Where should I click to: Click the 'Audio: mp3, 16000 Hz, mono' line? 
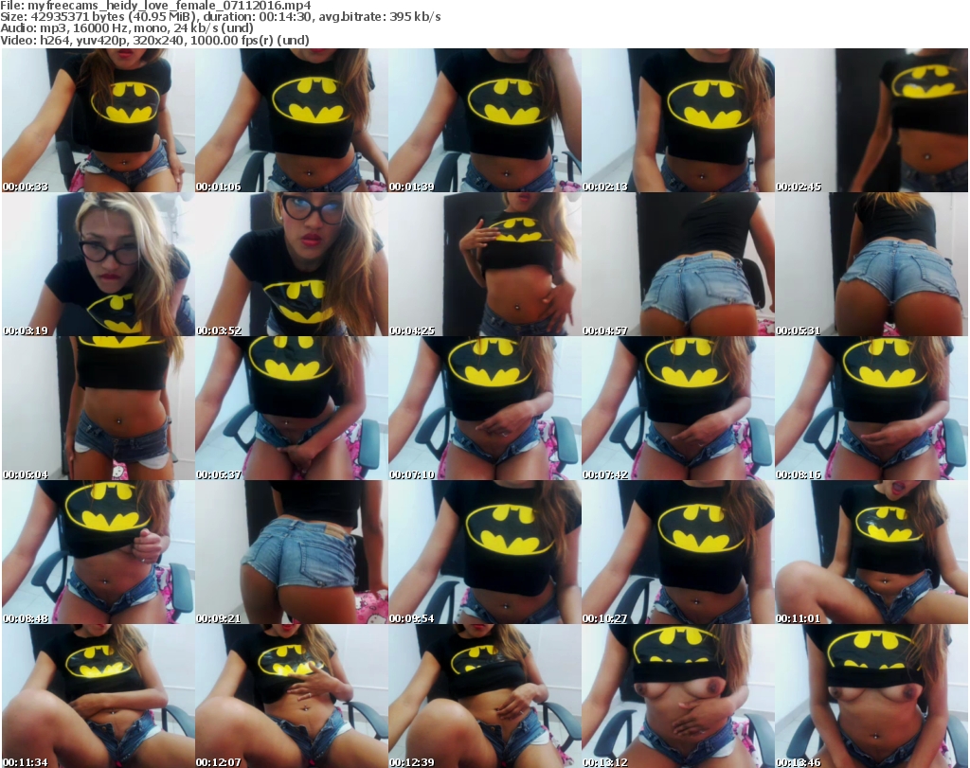pyautogui.click(x=127, y=28)
